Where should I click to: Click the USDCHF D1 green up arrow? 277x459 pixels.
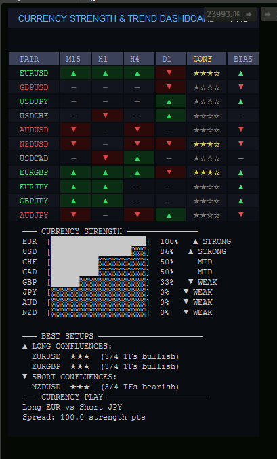tap(169, 116)
